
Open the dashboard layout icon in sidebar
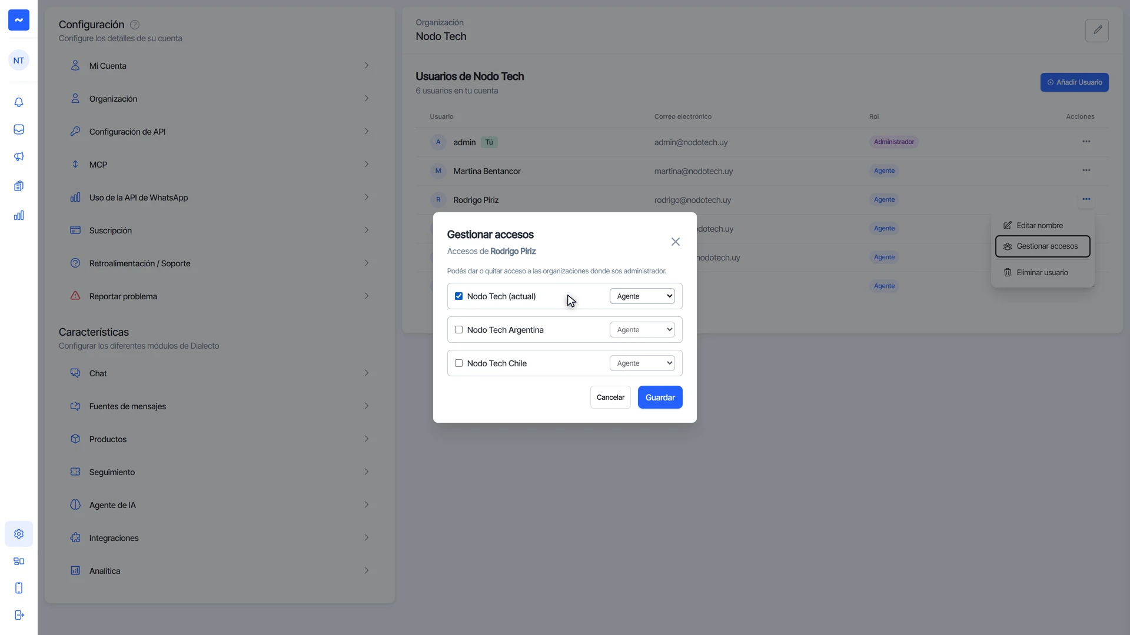click(x=19, y=561)
